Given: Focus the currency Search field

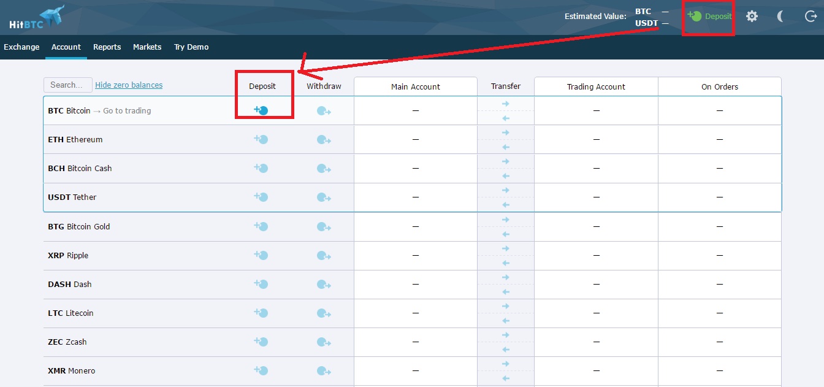Looking at the screenshot, I should tap(68, 85).
